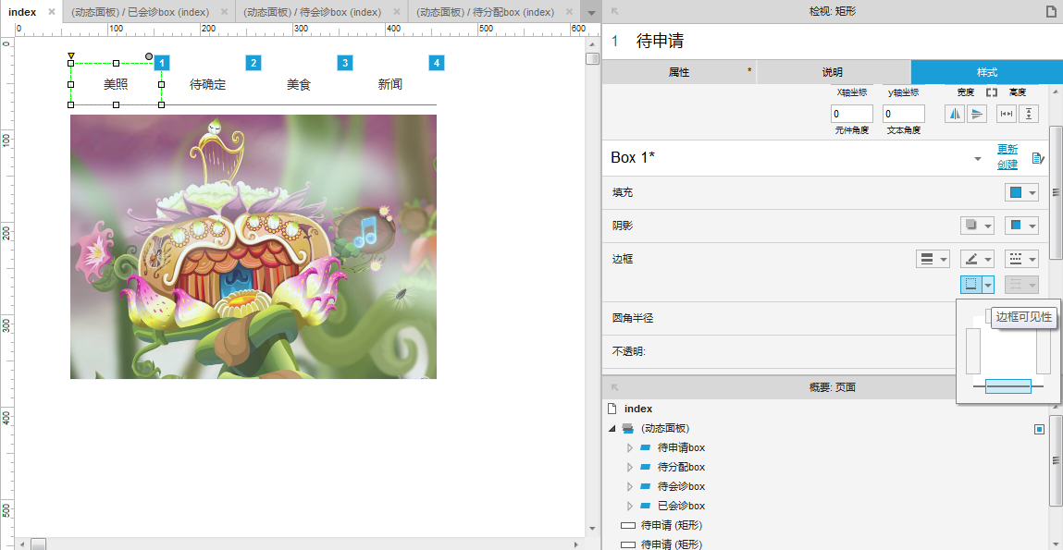Screen dimensions: 1063x550
Task: Toggle right border in visibility popup
Action: 1044,351
